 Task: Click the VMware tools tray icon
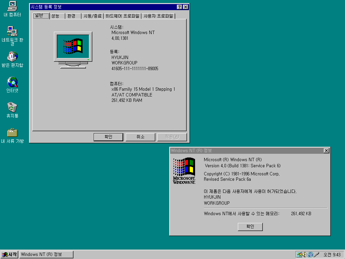[x=310, y=255]
